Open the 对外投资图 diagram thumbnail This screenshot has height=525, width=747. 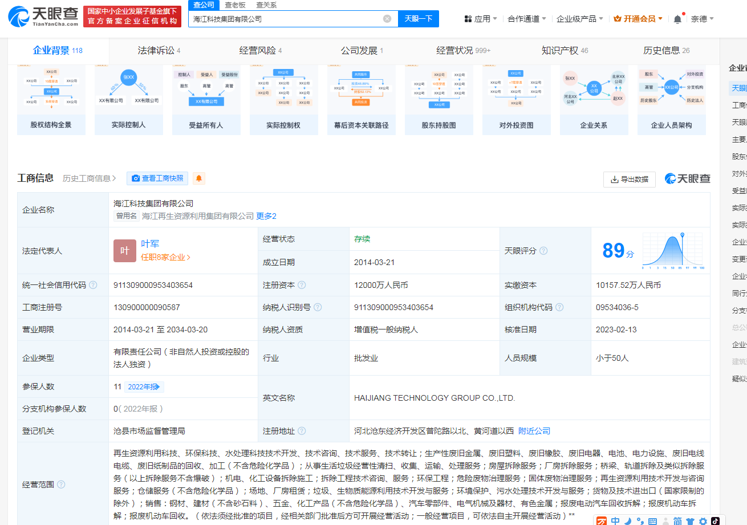517,100
